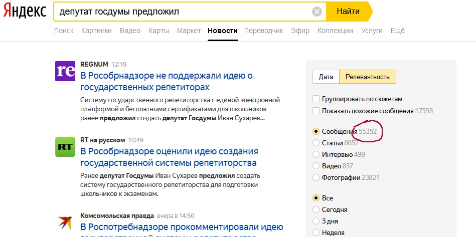
Task: Click the REGNUM source name
Action: click(94, 64)
